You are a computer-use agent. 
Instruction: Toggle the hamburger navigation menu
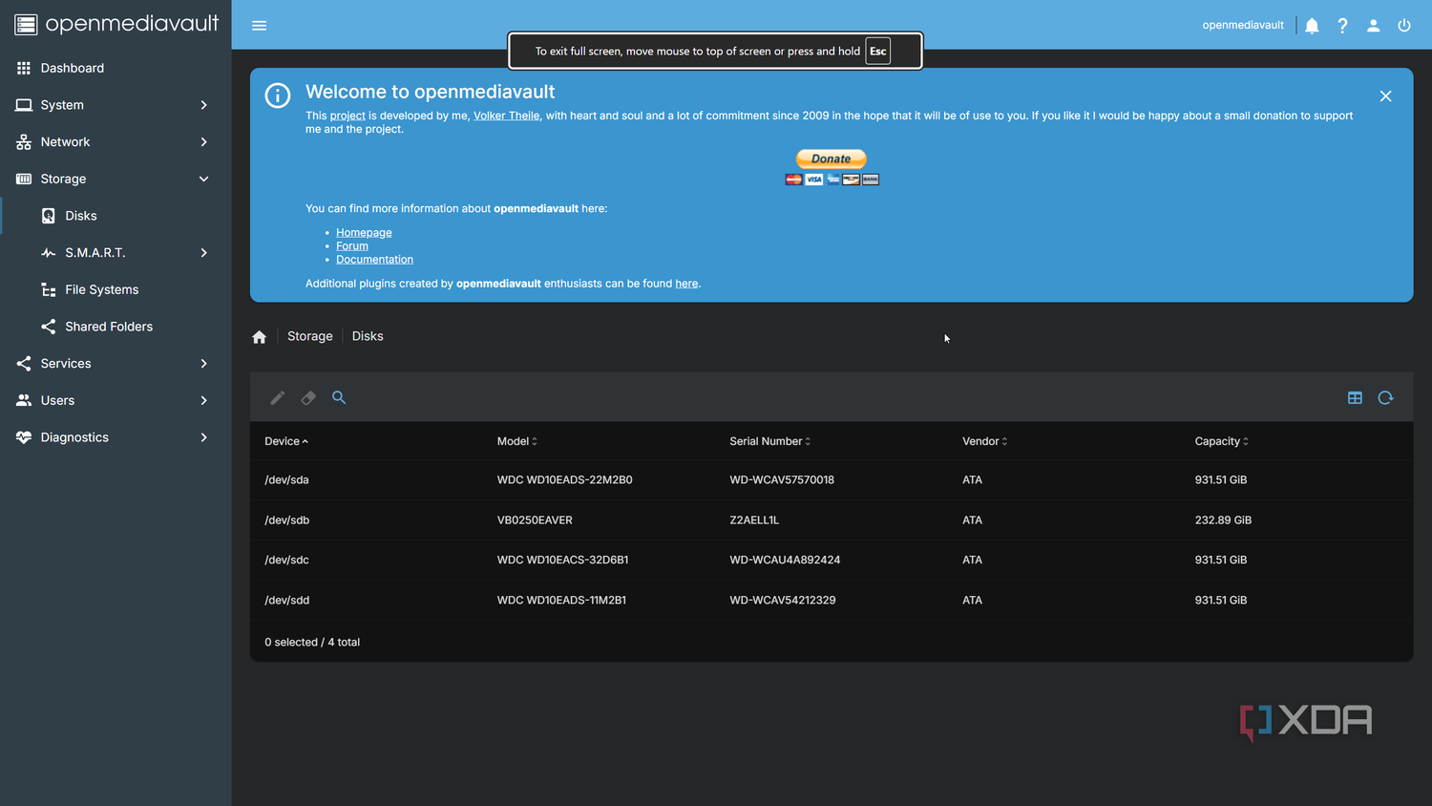click(259, 26)
